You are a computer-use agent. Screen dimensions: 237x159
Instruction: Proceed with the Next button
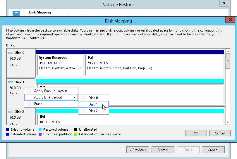point(163,150)
